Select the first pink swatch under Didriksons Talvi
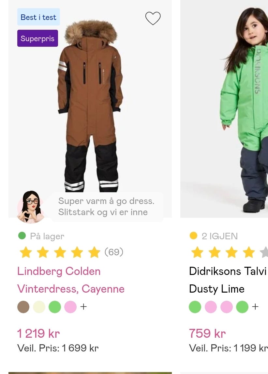Screen dimensions: 268x374 tap(211, 307)
